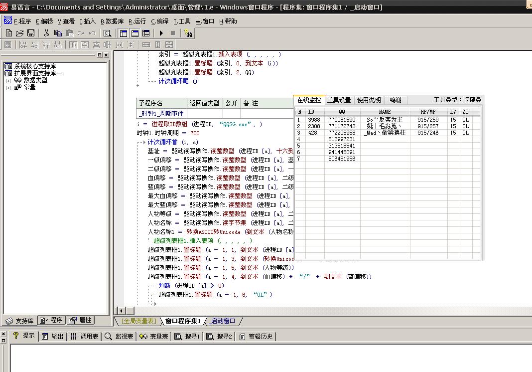The width and height of the screenshot is (532, 372).
Task: Open the F.程序 menu
Action: pos(22,21)
